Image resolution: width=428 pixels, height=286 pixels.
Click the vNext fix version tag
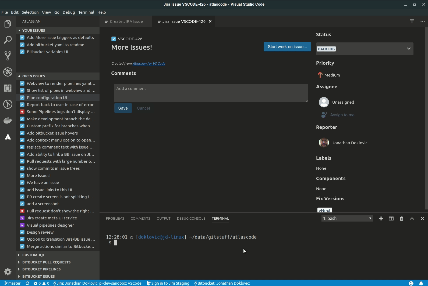pyautogui.click(x=325, y=210)
